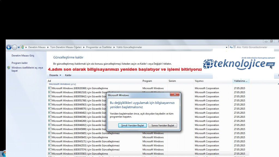Viewport: 279px width, 157px height.
Task: Select the update row named KB3037574
Action: point(148,150)
